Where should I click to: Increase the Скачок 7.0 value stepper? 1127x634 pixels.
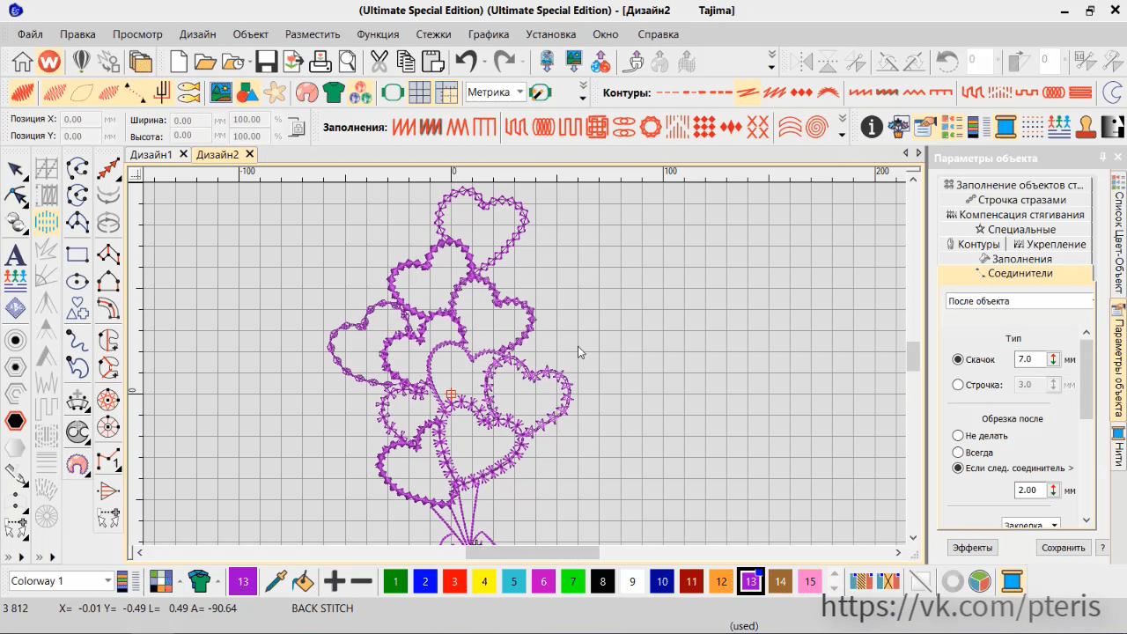(x=1053, y=356)
